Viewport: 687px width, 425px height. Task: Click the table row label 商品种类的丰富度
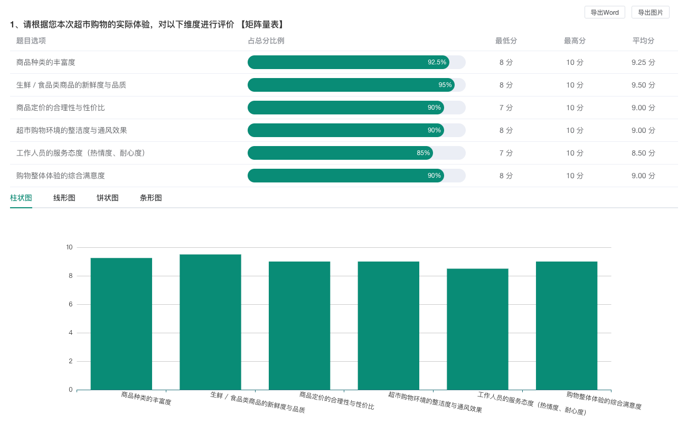(46, 62)
